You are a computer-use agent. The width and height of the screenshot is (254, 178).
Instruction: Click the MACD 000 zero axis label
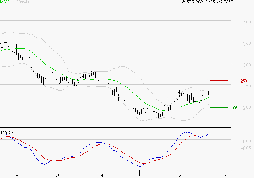247,141
